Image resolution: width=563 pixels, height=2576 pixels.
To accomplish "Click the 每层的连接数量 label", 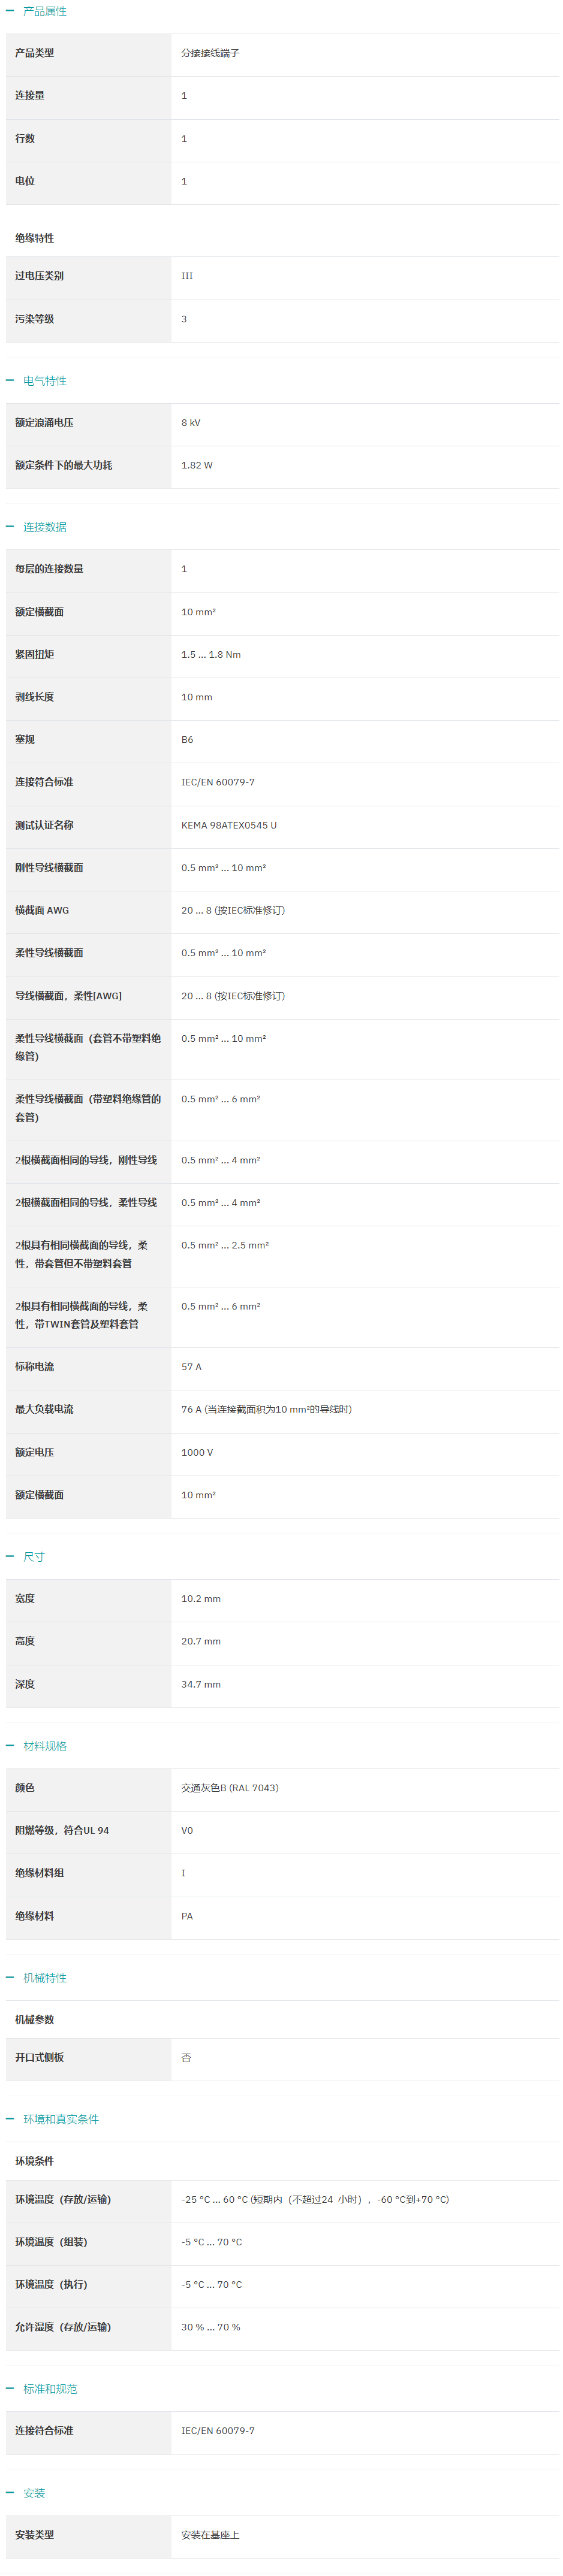I will pyautogui.click(x=49, y=569).
